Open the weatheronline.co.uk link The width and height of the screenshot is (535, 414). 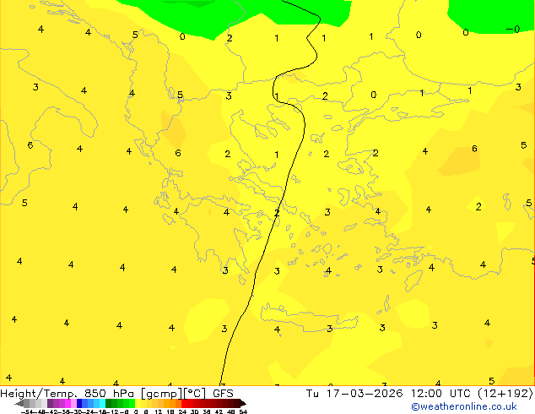pyautogui.click(x=464, y=406)
